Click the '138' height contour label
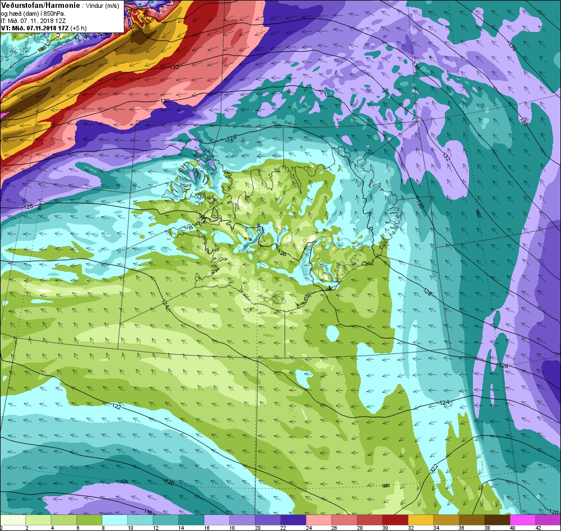The width and height of the screenshot is (561, 531). point(513,47)
